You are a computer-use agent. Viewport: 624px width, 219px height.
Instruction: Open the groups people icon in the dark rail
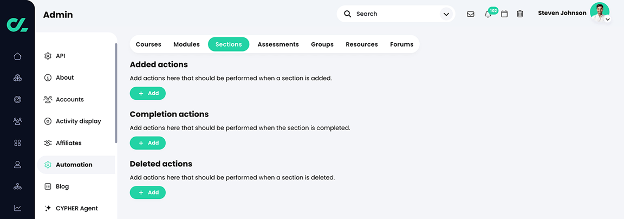[17, 121]
